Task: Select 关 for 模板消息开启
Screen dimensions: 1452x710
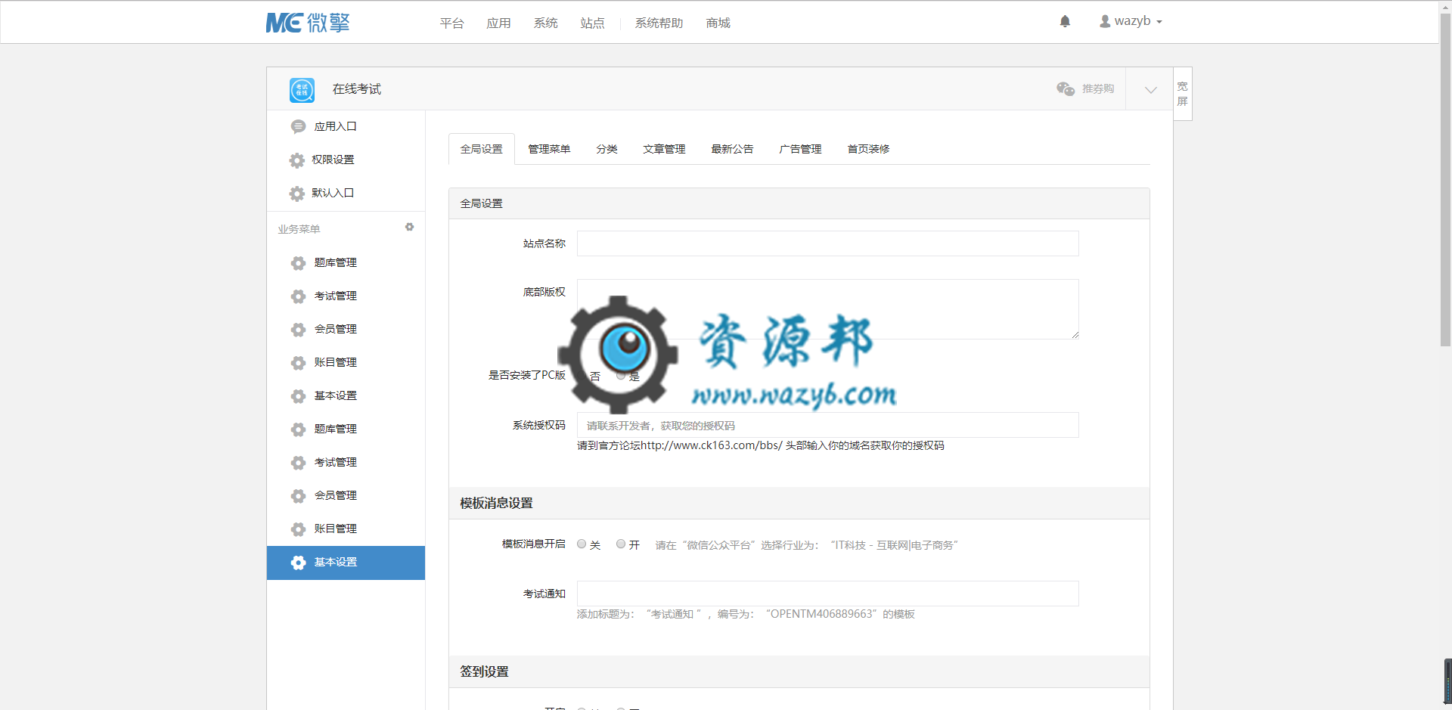Action: click(582, 544)
